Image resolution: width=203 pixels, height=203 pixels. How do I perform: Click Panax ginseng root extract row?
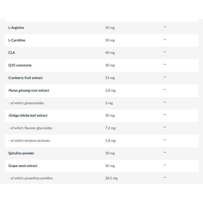101,90
